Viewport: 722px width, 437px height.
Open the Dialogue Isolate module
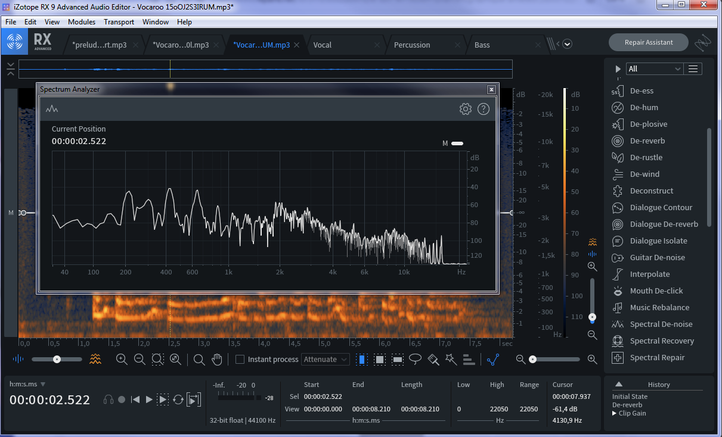(659, 241)
